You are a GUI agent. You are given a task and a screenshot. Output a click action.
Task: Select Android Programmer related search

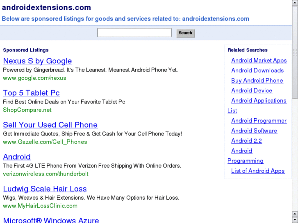(x=259, y=121)
